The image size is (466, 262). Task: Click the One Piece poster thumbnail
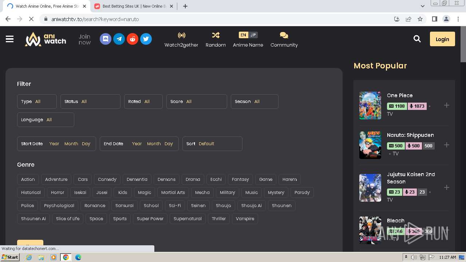point(370,106)
